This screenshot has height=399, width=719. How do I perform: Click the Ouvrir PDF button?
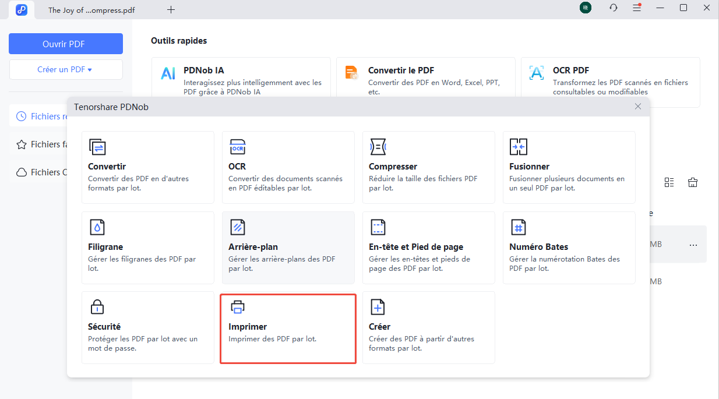click(x=65, y=44)
